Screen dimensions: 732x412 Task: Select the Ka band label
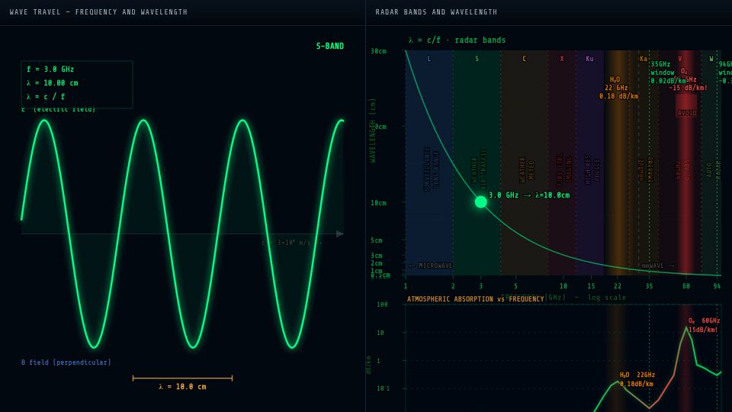pyautogui.click(x=644, y=59)
